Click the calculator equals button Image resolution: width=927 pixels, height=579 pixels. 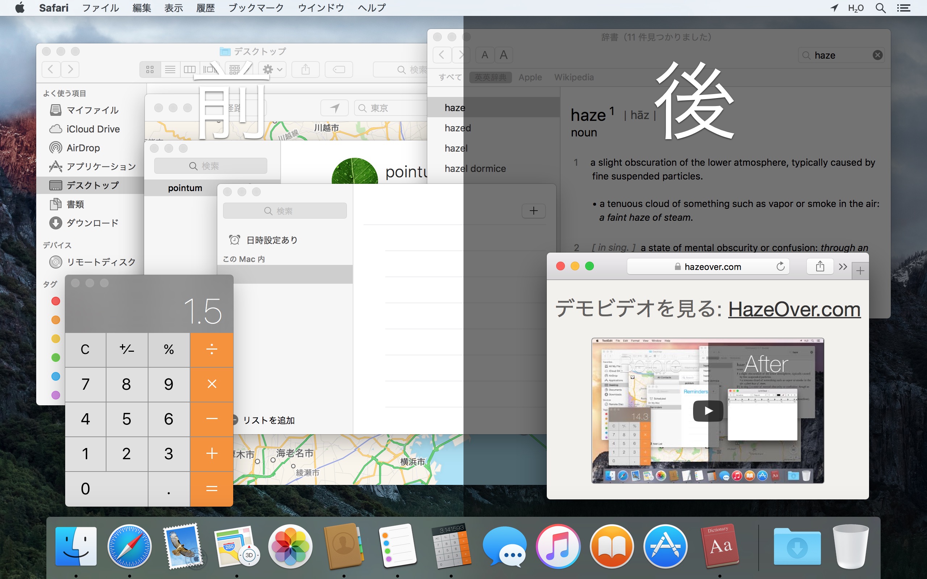[x=211, y=489]
